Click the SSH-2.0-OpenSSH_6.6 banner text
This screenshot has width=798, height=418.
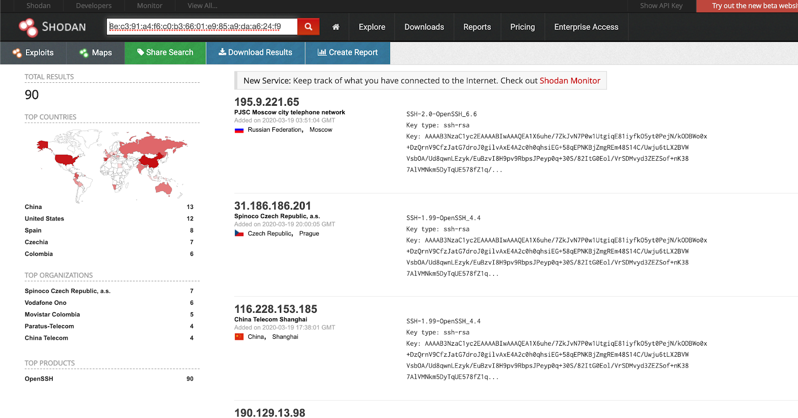tap(442, 114)
